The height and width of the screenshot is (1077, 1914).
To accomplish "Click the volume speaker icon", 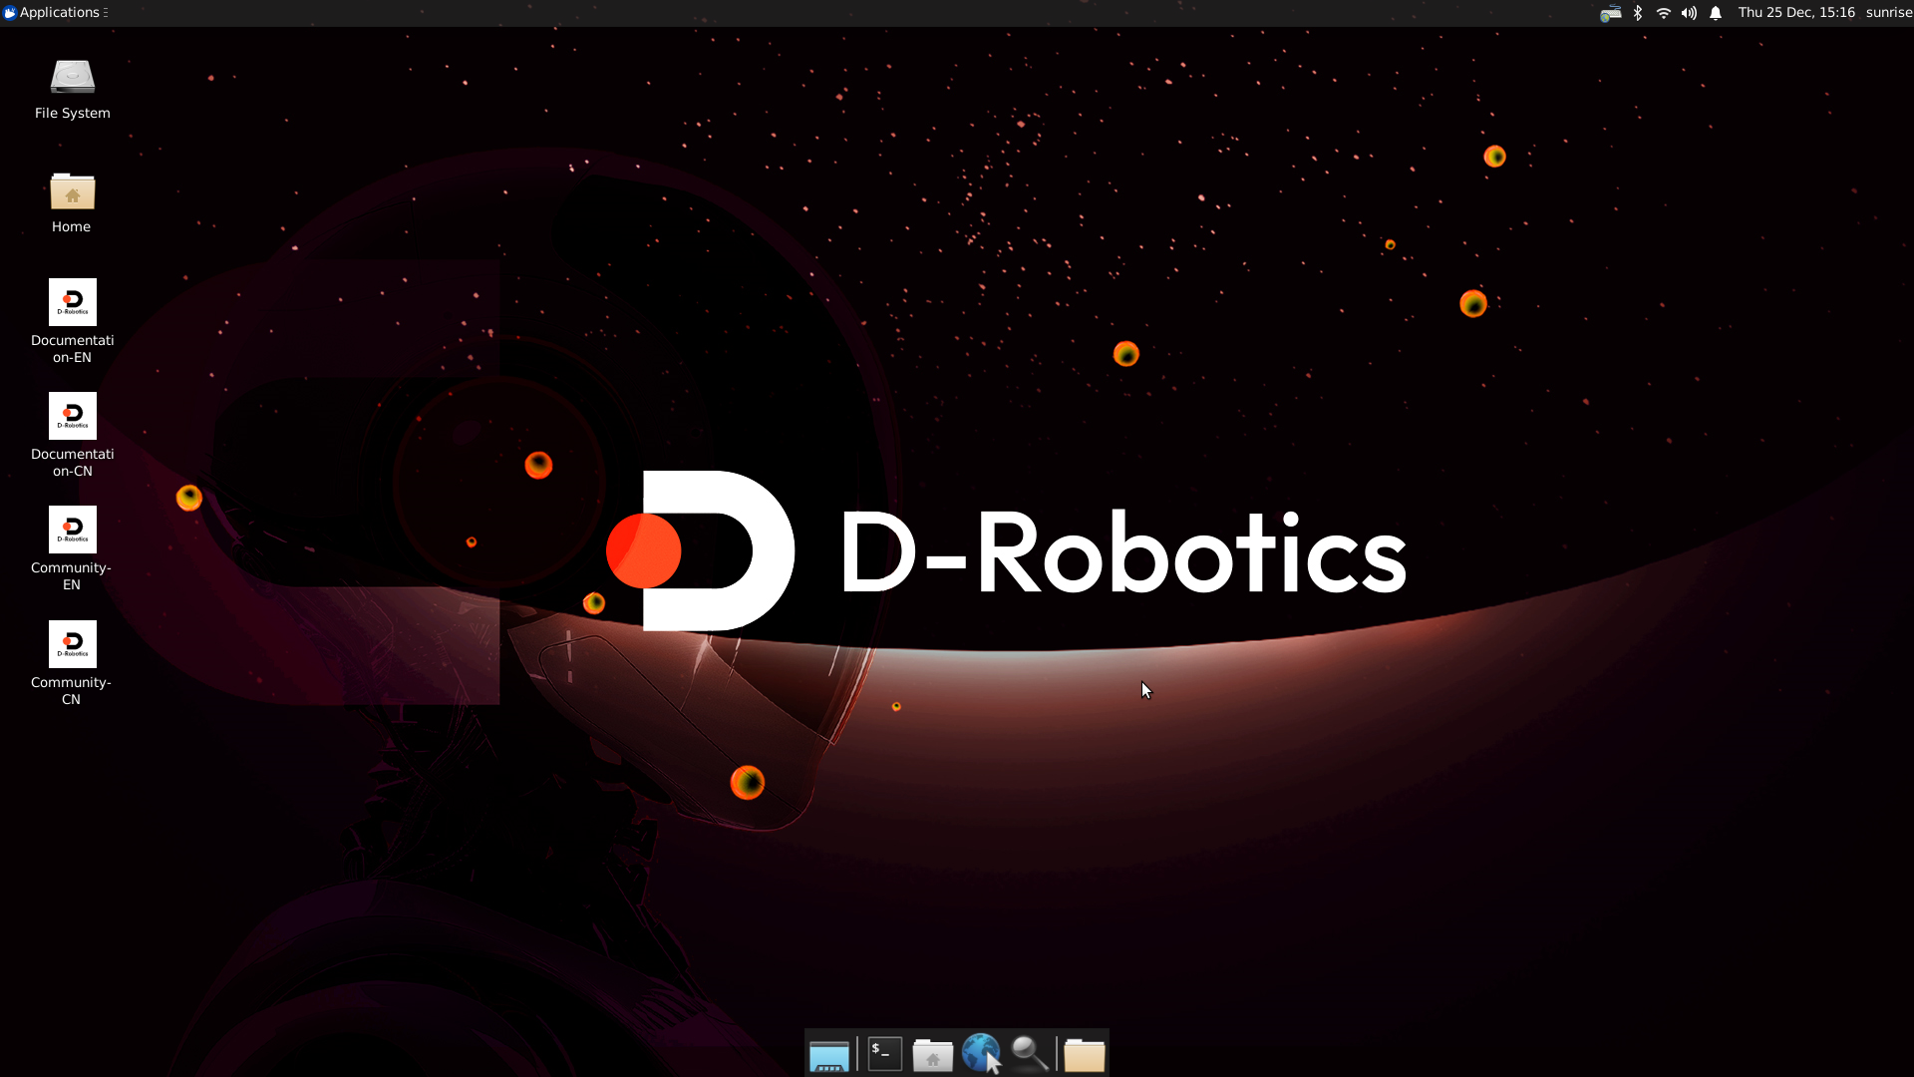I will coord(1689,13).
